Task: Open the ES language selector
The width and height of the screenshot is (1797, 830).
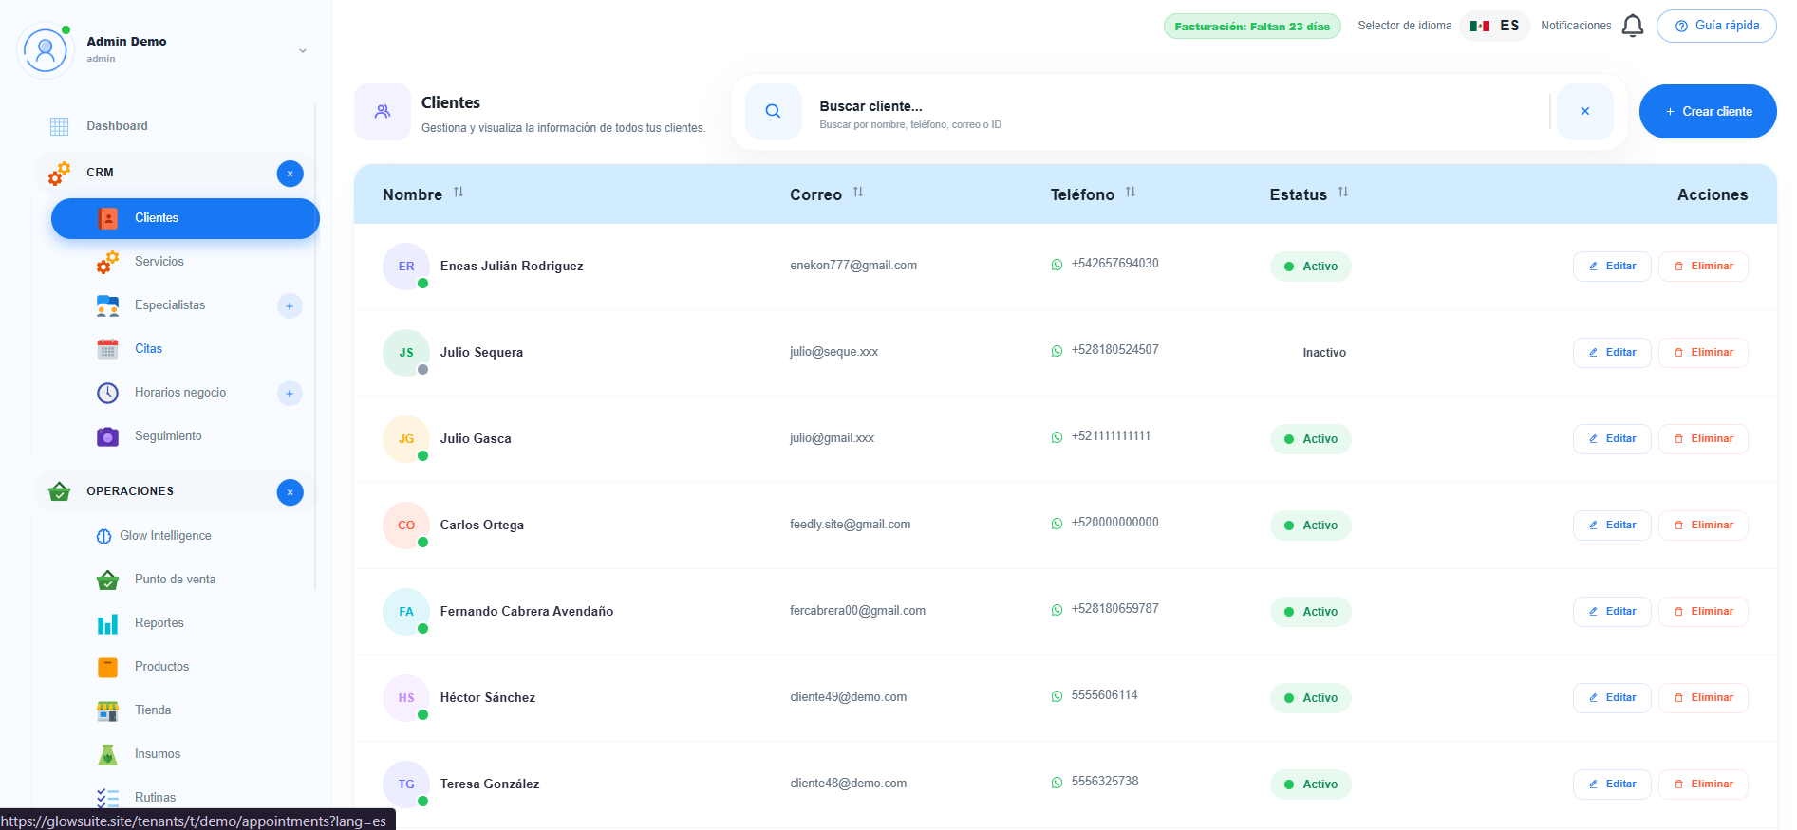Action: [1494, 26]
